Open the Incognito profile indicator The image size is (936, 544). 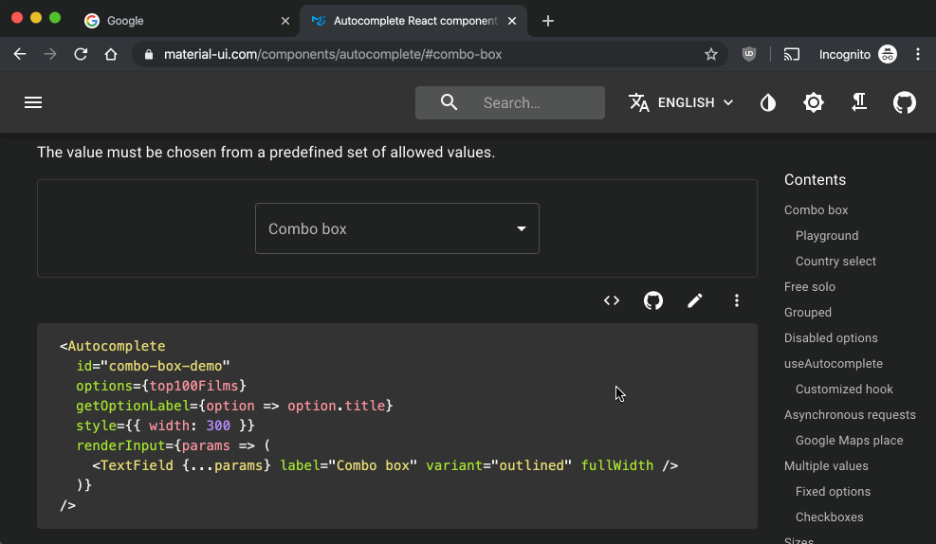pos(857,54)
